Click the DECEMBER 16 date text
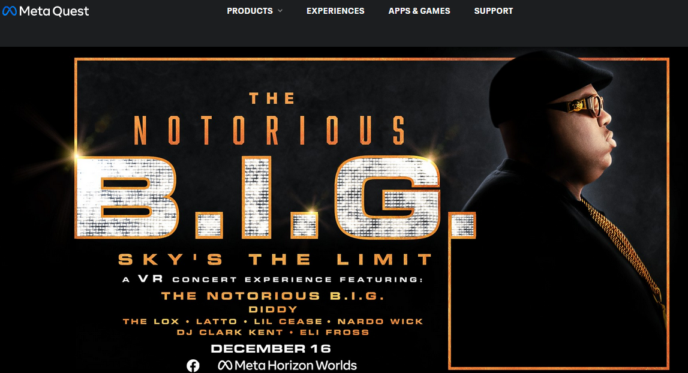Image resolution: width=688 pixels, height=373 pixels. 271,349
